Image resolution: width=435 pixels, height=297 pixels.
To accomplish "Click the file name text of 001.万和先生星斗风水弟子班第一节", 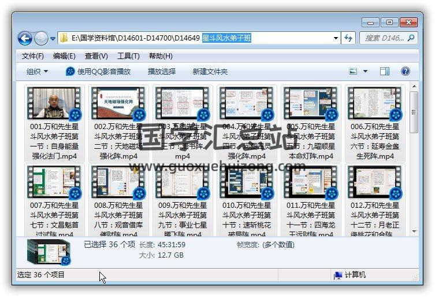I will point(54,141).
